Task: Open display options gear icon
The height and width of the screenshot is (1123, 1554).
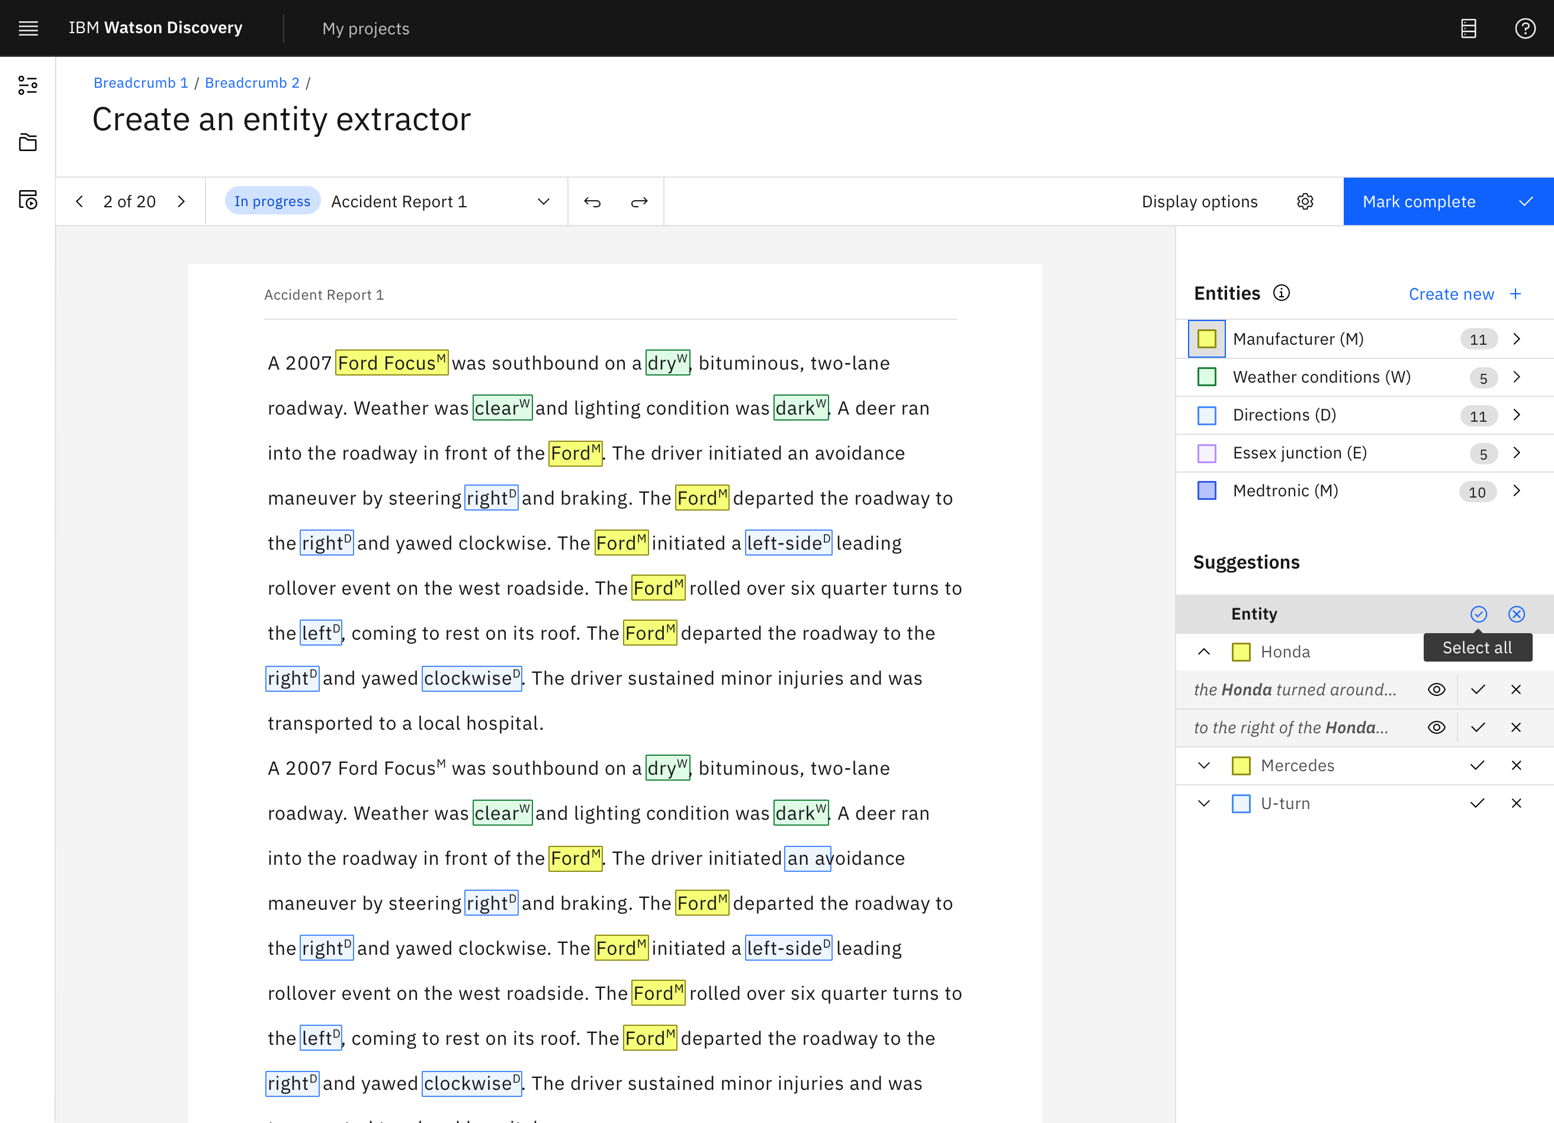Action: coord(1305,201)
